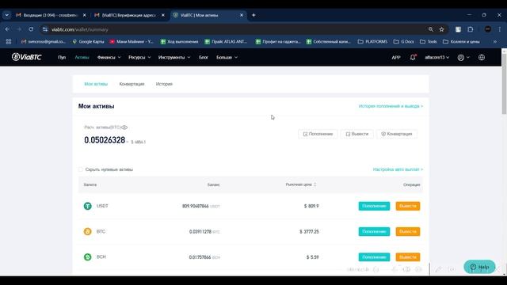Click the Пополнение button beside total balance
Viewport: 507px width, 285px height.
[x=318, y=134]
